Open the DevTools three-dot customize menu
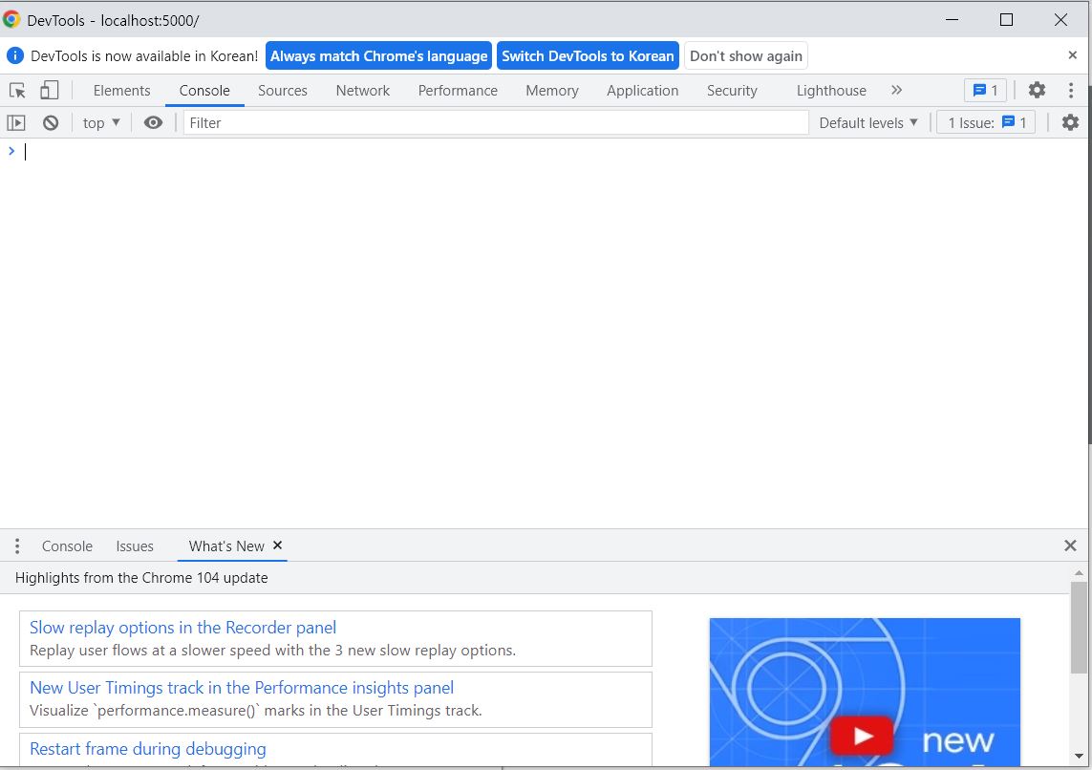Viewport: 1092px width, 770px height. click(x=1071, y=90)
